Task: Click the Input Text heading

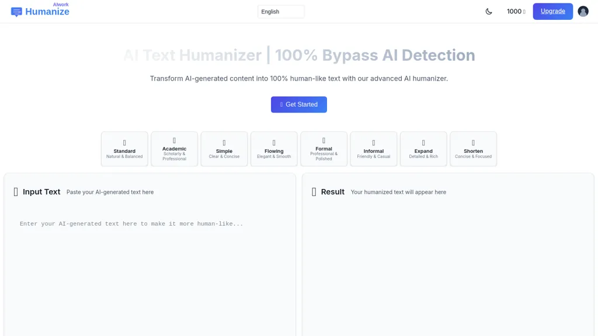Action: click(x=41, y=192)
